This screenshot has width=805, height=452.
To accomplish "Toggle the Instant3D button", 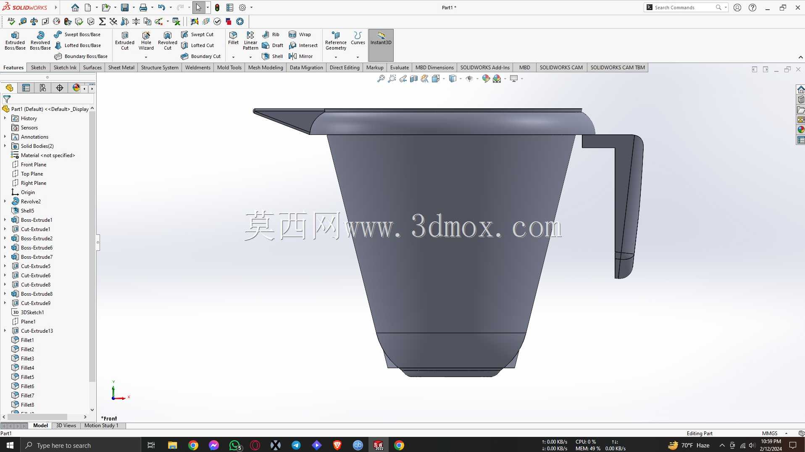I will pos(381,45).
